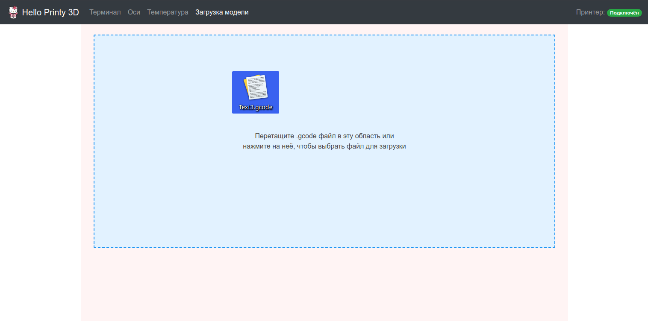This screenshot has width=648, height=321.
Task: Open the Hello Printy 3D home link
Action: pyautogui.click(x=50, y=12)
